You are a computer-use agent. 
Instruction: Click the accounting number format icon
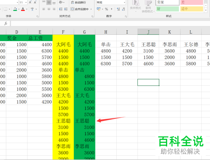[x=99, y=9]
